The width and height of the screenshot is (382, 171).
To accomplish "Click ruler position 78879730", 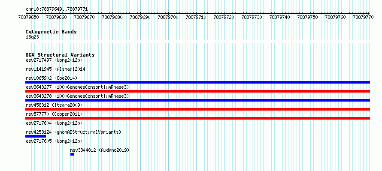I will [x=252, y=17].
